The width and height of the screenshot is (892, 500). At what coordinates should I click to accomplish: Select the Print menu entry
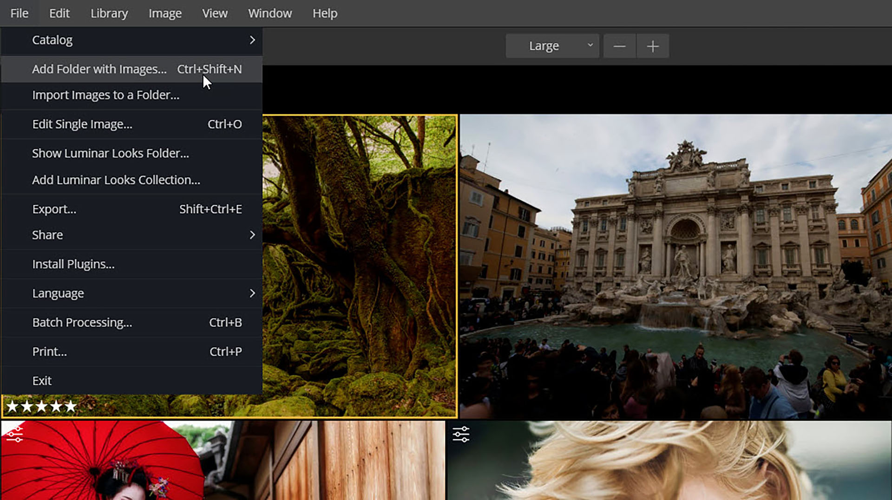[132, 352]
